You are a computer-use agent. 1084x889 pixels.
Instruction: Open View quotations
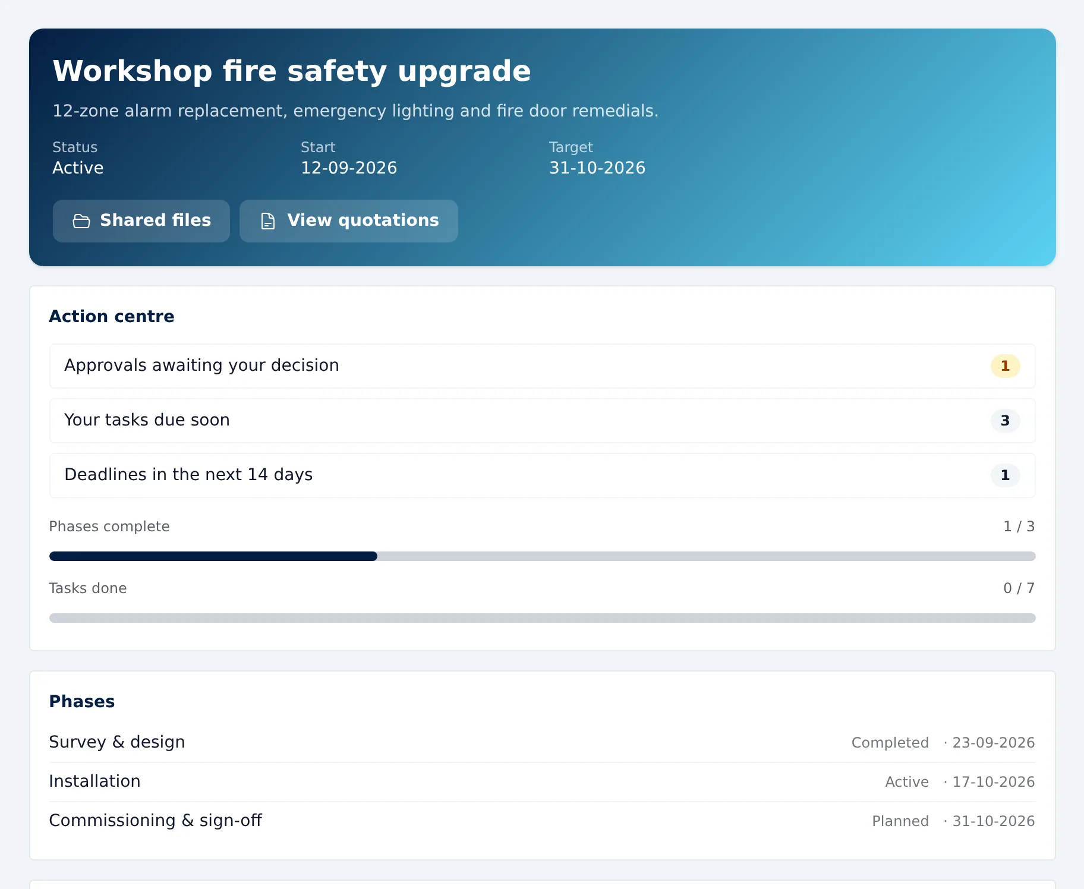click(349, 221)
